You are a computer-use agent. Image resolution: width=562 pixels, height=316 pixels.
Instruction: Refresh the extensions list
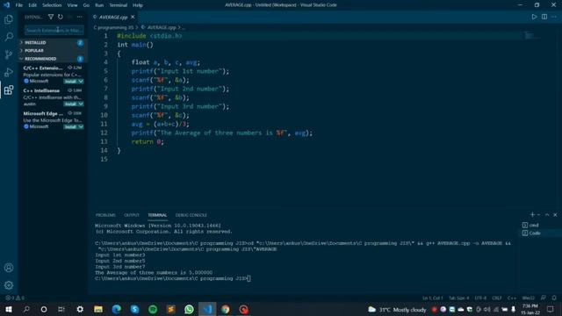click(61, 17)
